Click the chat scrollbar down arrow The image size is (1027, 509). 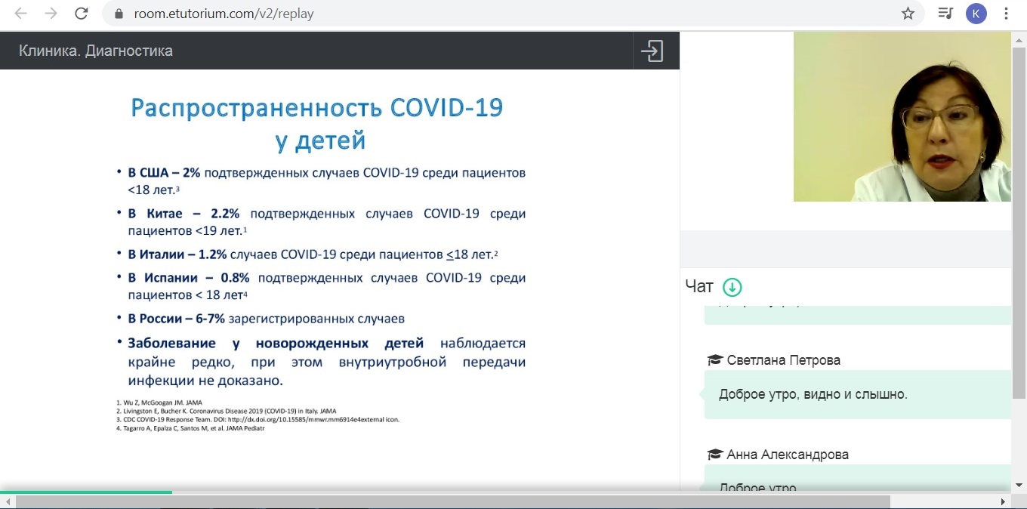(1019, 484)
